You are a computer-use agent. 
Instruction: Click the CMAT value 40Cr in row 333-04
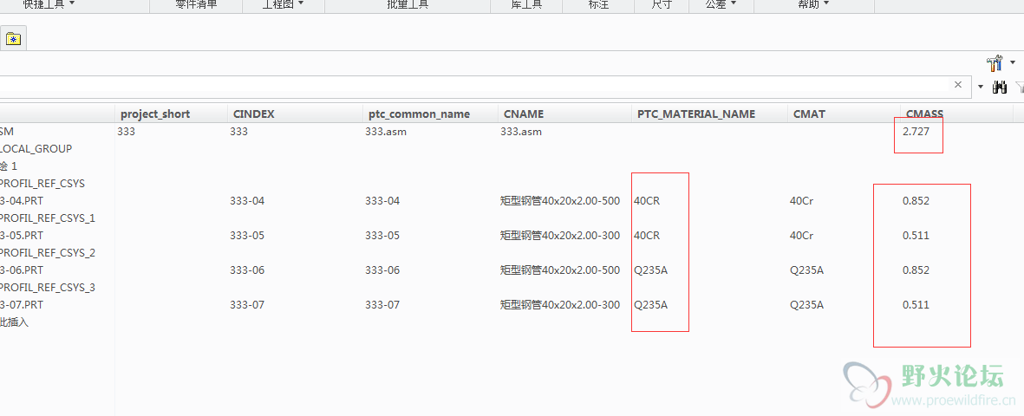[x=803, y=201]
